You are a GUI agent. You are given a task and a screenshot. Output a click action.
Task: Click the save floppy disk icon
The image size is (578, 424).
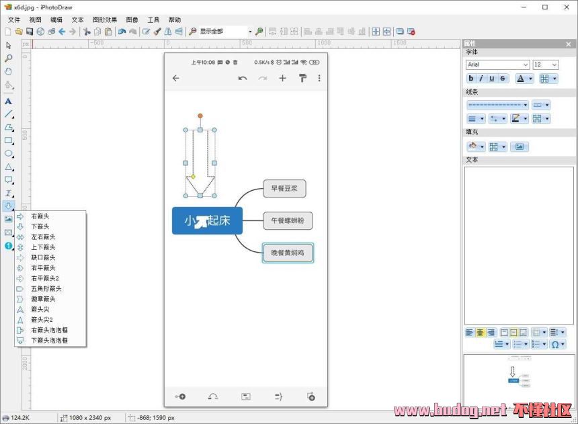point(30,32)
